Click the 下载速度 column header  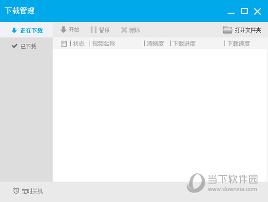tap(239, 43)
